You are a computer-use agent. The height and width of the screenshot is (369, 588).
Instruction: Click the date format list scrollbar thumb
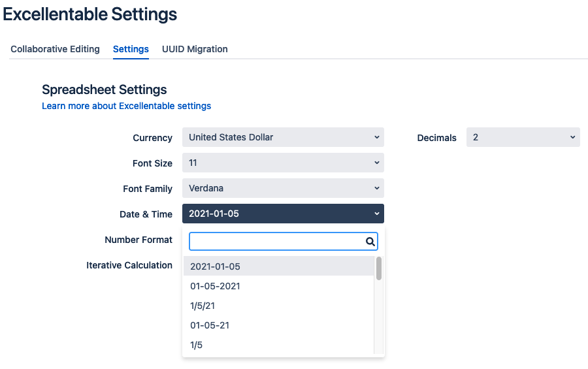379,268
